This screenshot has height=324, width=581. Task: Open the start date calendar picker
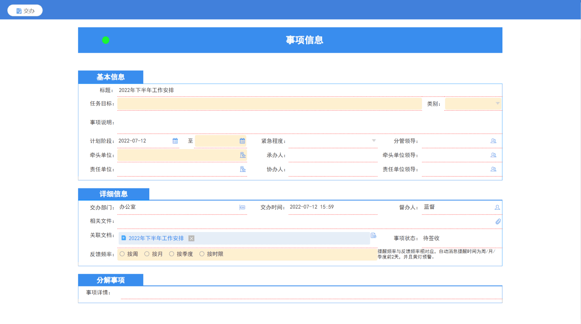tap(175, 141)
